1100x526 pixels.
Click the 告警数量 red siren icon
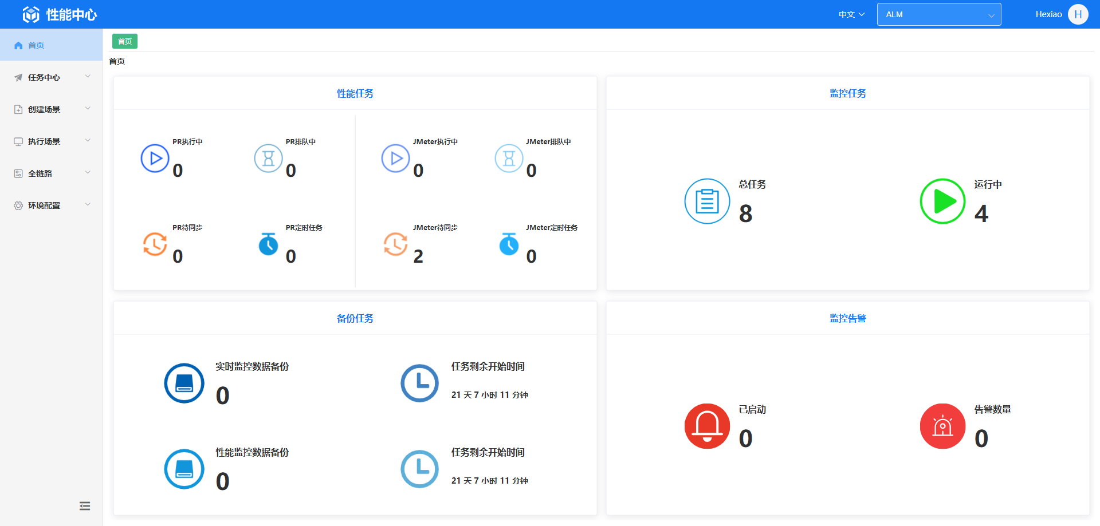click(x=942, y=426)
